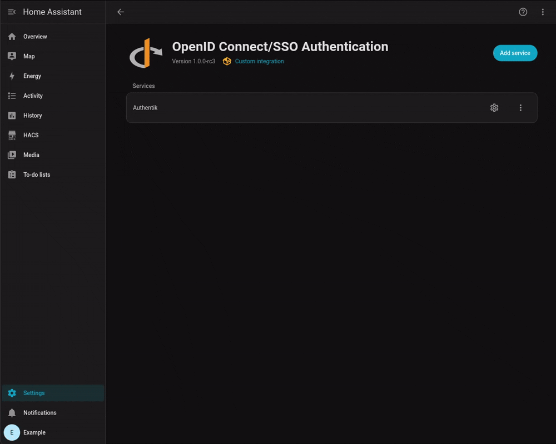
Task: Open the Settings menu item
Action: click(x=53, y=393)
